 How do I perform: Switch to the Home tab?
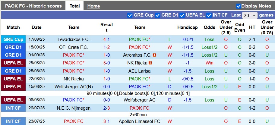point(93,6)
